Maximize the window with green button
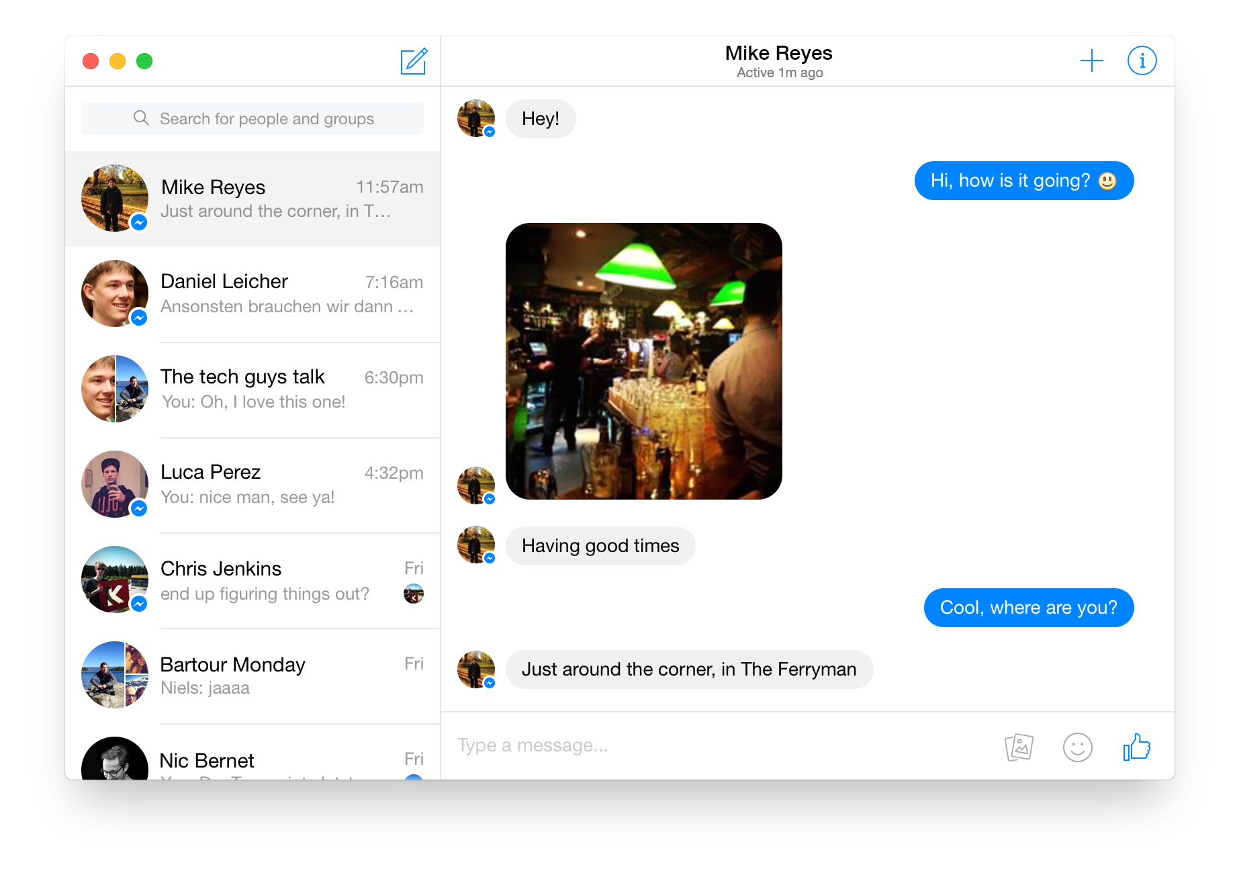Viewport: 1239px width, 879px height. (144, 61)
